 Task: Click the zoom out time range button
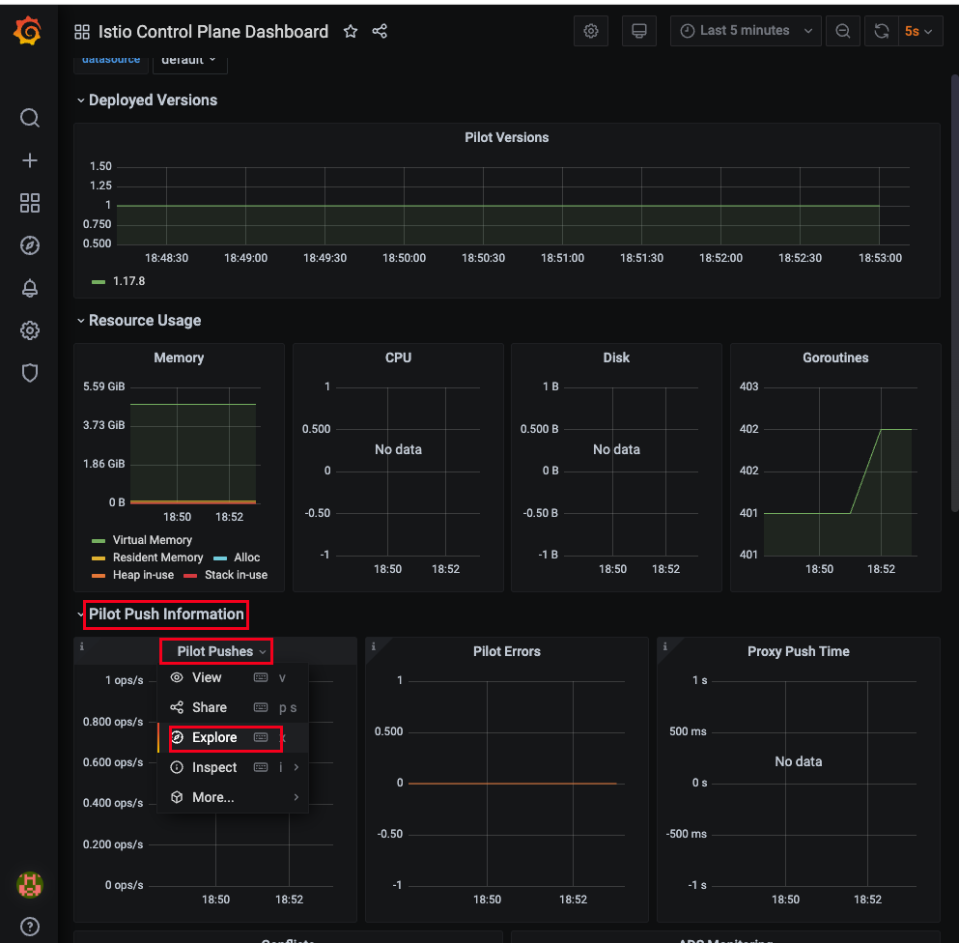843,31
